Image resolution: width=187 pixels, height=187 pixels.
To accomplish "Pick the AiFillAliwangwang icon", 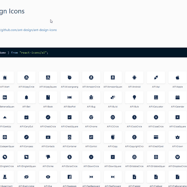I will pyautogui.click(x=70, y=77).
